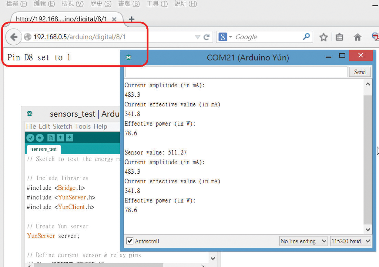Select the sensors_test sketch tab
The image size is (379, 267).
click(x=44, y=149)
